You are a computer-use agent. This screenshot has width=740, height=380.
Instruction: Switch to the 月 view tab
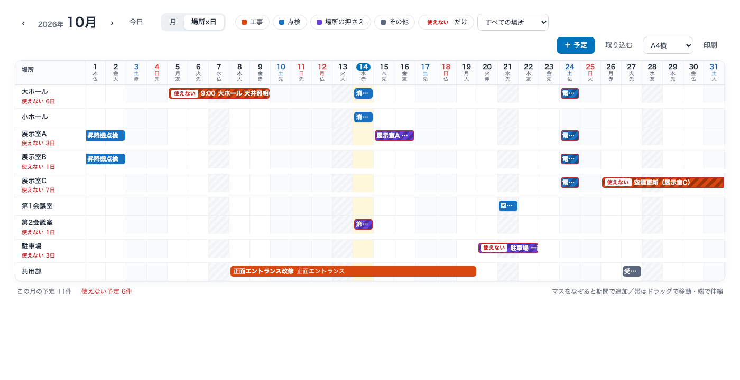173,22
